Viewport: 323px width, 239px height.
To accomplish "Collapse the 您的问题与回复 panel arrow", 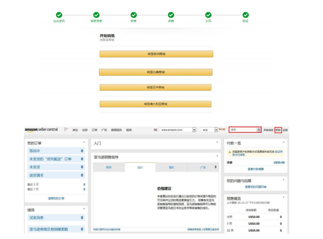I will tap(284, 180).
